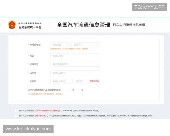Image resolution: width=170 pixels, height=136 pixels.
Task: Click the national emblem logo
Action: (12, 25)
